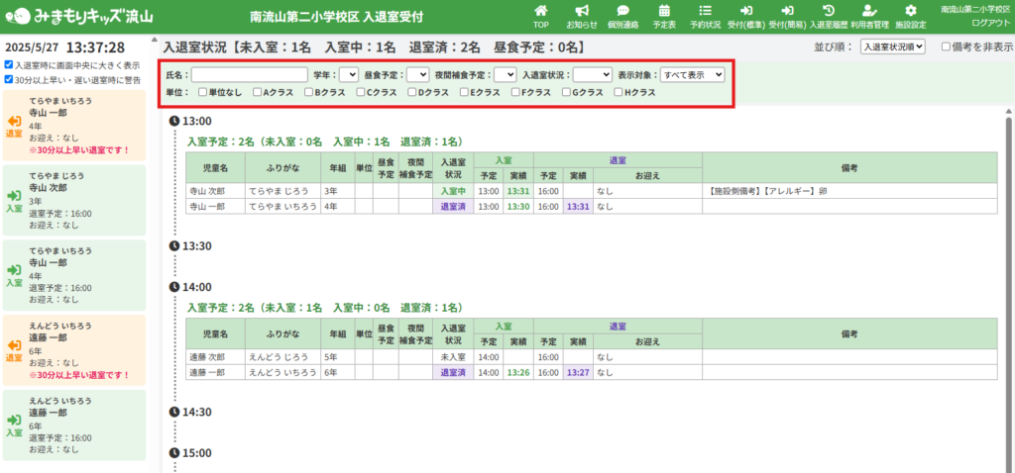Click the みまもりキッズ流山 logo

(x=78, y=15)
